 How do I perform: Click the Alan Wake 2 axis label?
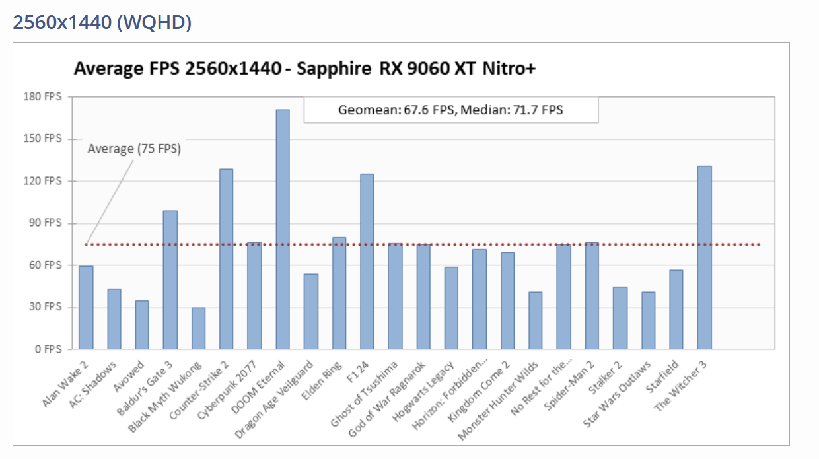(x=65, y=383)
